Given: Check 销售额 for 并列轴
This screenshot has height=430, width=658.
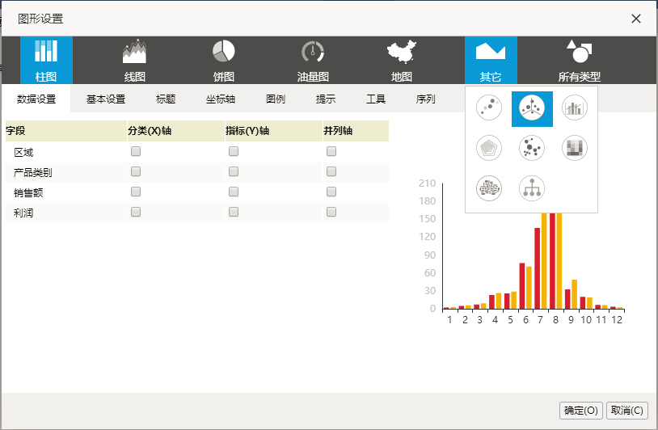Looking at the screenshot, I should pyautogui.click(x=331, y=192).
